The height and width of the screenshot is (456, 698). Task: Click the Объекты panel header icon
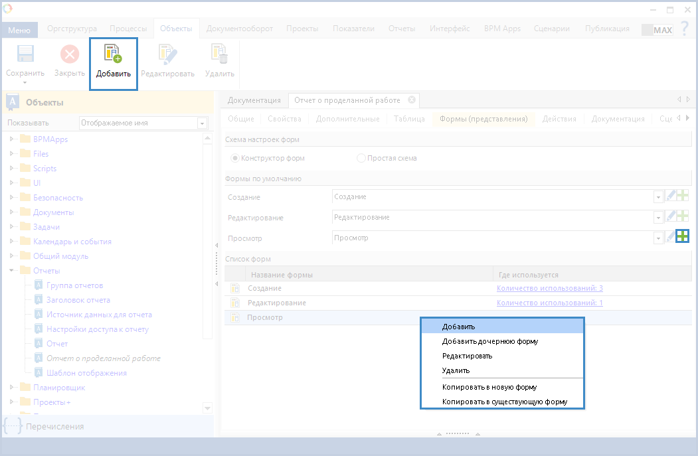pos(13,102)
